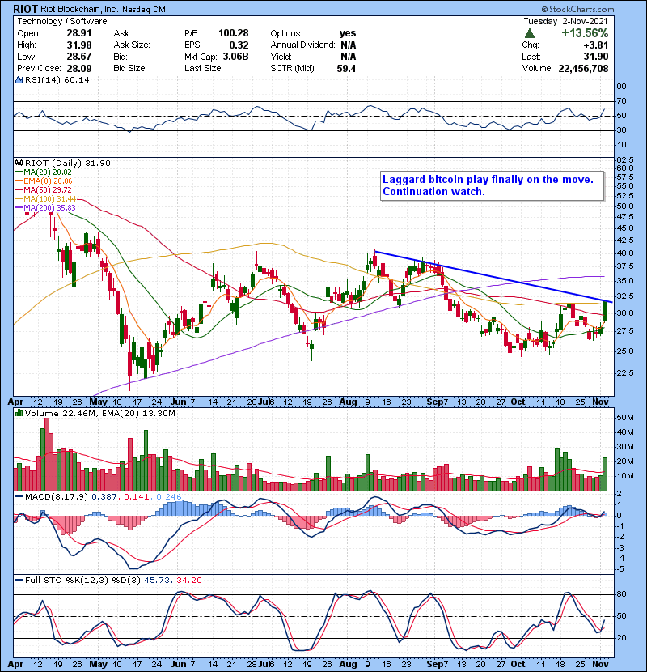The image size is (647, 672).
Task: Click the MA(100) 31.44 legend entry
Action: [46, 199]
